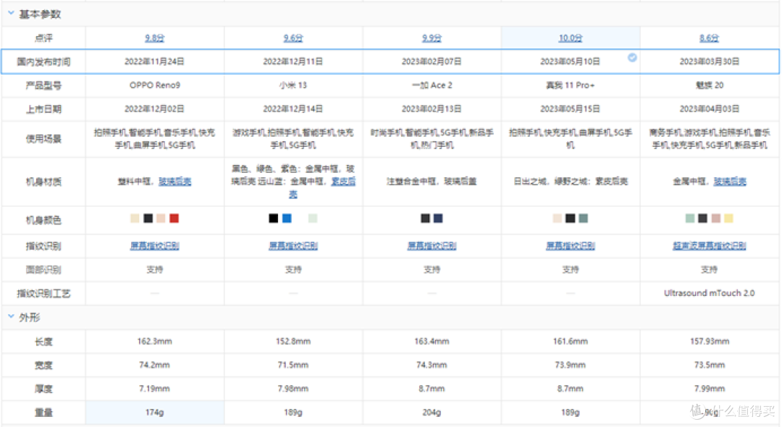Click 素皮后壳 link in 小米 13 column
Viewport: 782px width, 427px height.
pyautogui.click(x=344, y=182)
